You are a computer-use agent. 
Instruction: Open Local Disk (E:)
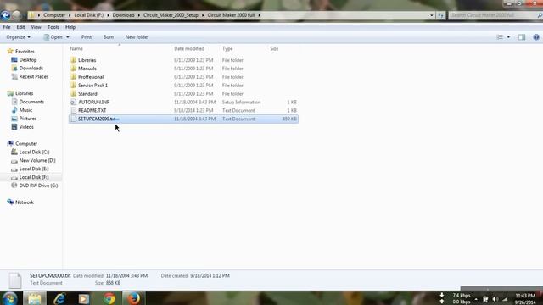point(34,169)
